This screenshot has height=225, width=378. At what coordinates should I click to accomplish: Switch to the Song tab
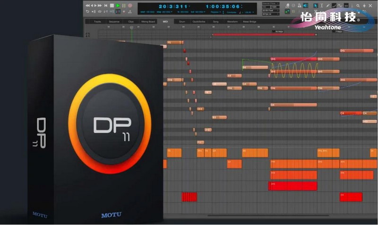click(215, 22)
